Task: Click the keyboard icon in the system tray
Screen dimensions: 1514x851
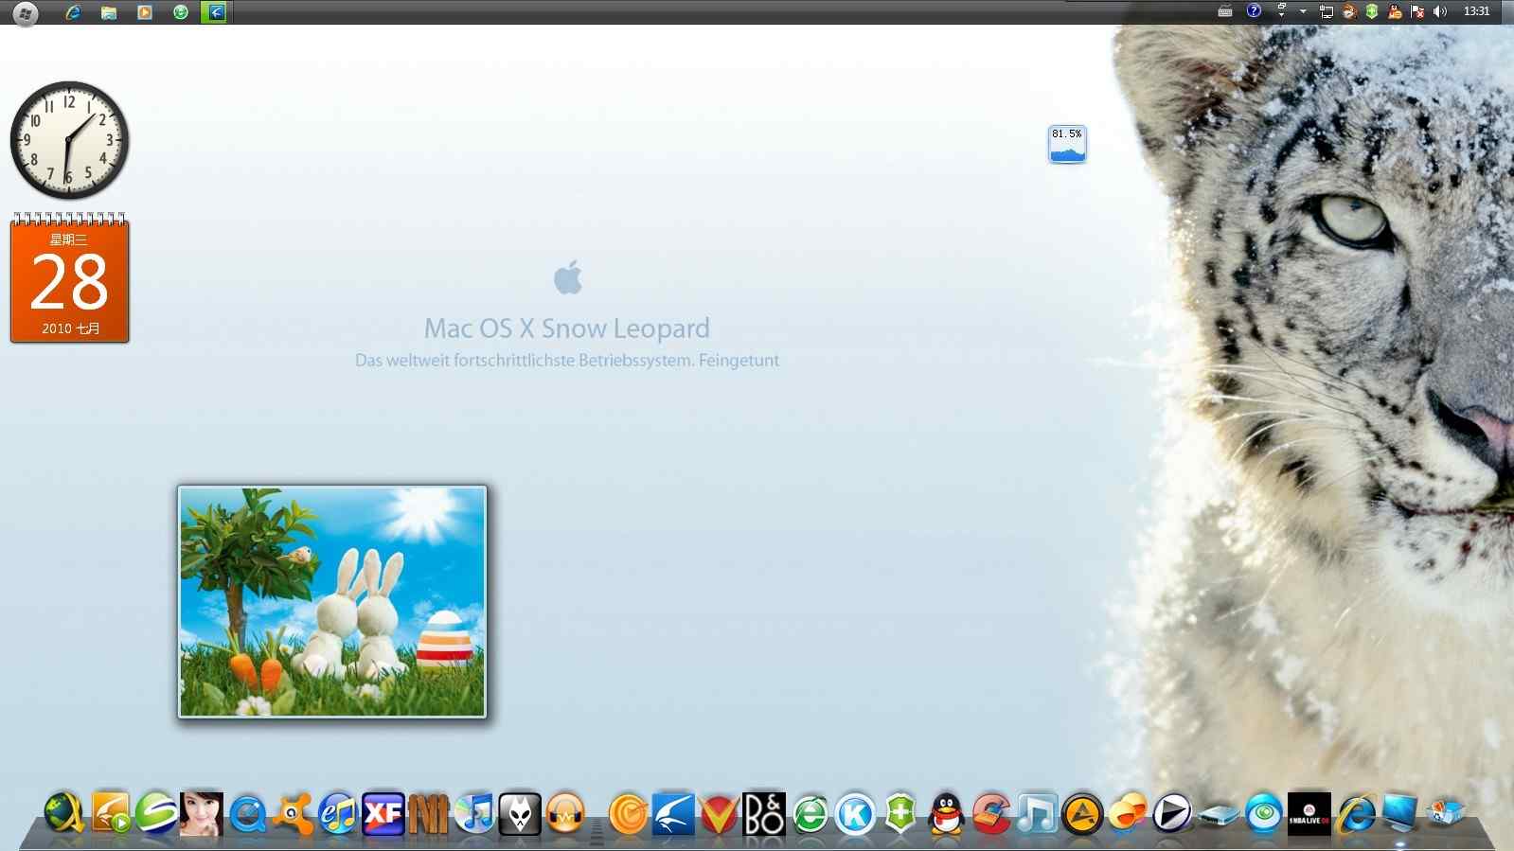Action: coord(1225,11)
